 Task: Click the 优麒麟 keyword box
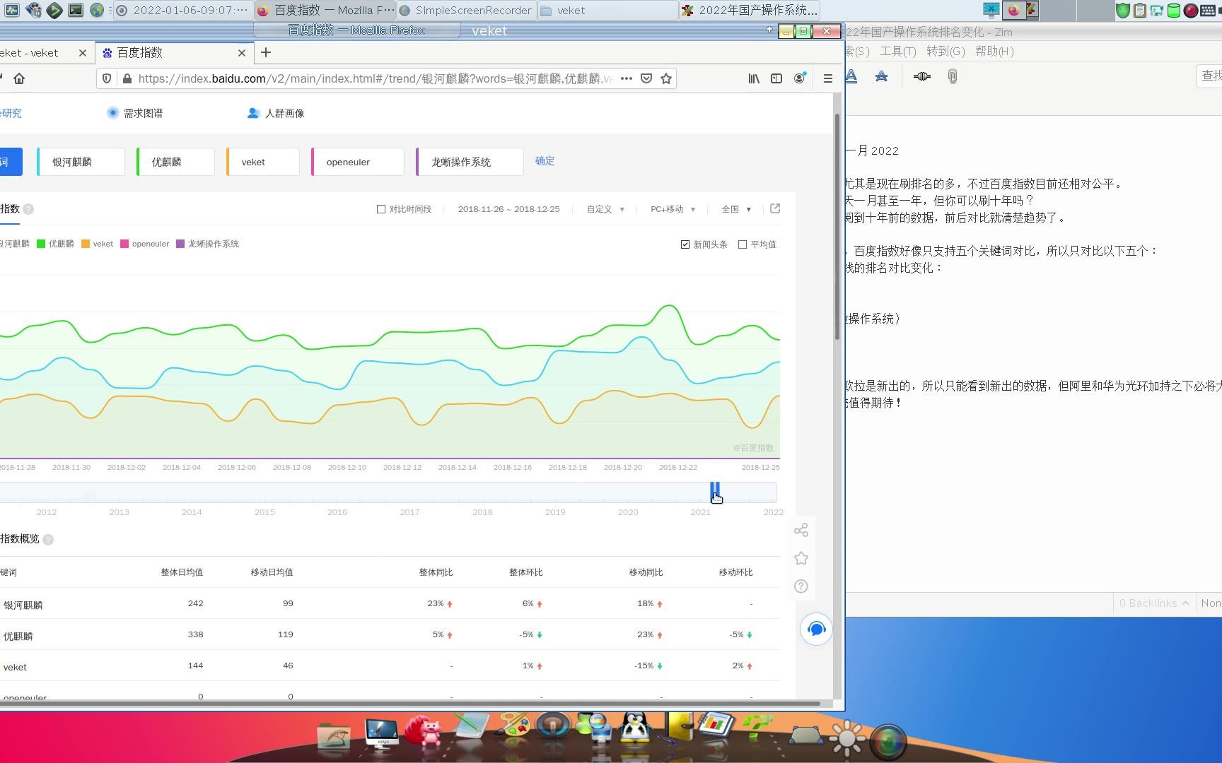175,162
